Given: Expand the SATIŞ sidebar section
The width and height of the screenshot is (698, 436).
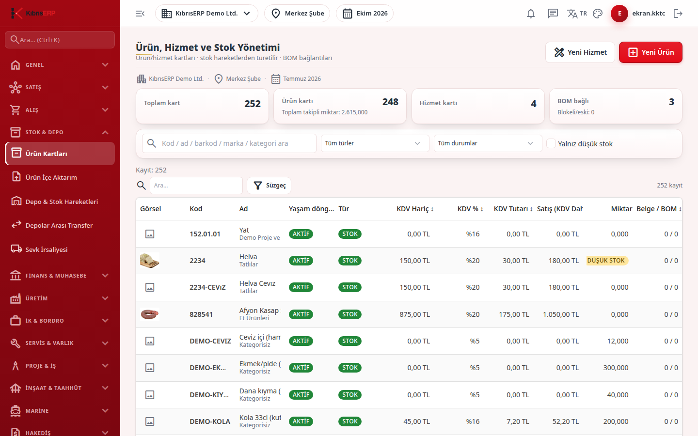Looking at the screenshot, I should point(60,87).
